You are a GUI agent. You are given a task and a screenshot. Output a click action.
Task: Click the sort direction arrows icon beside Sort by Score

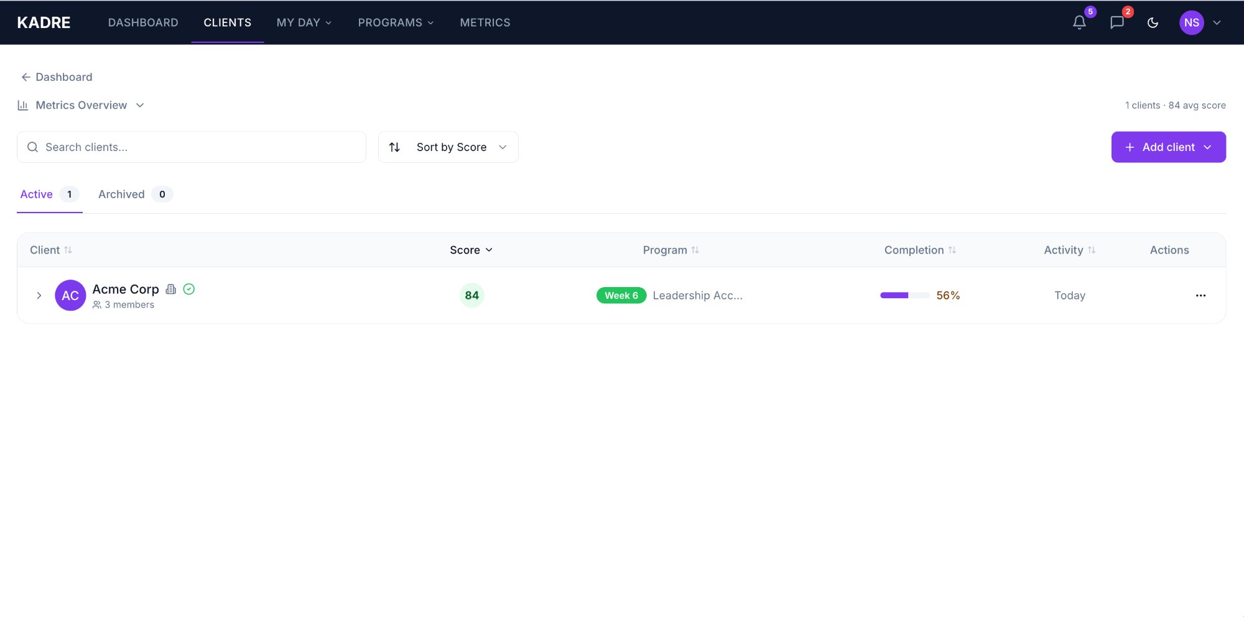click(394, 147)
